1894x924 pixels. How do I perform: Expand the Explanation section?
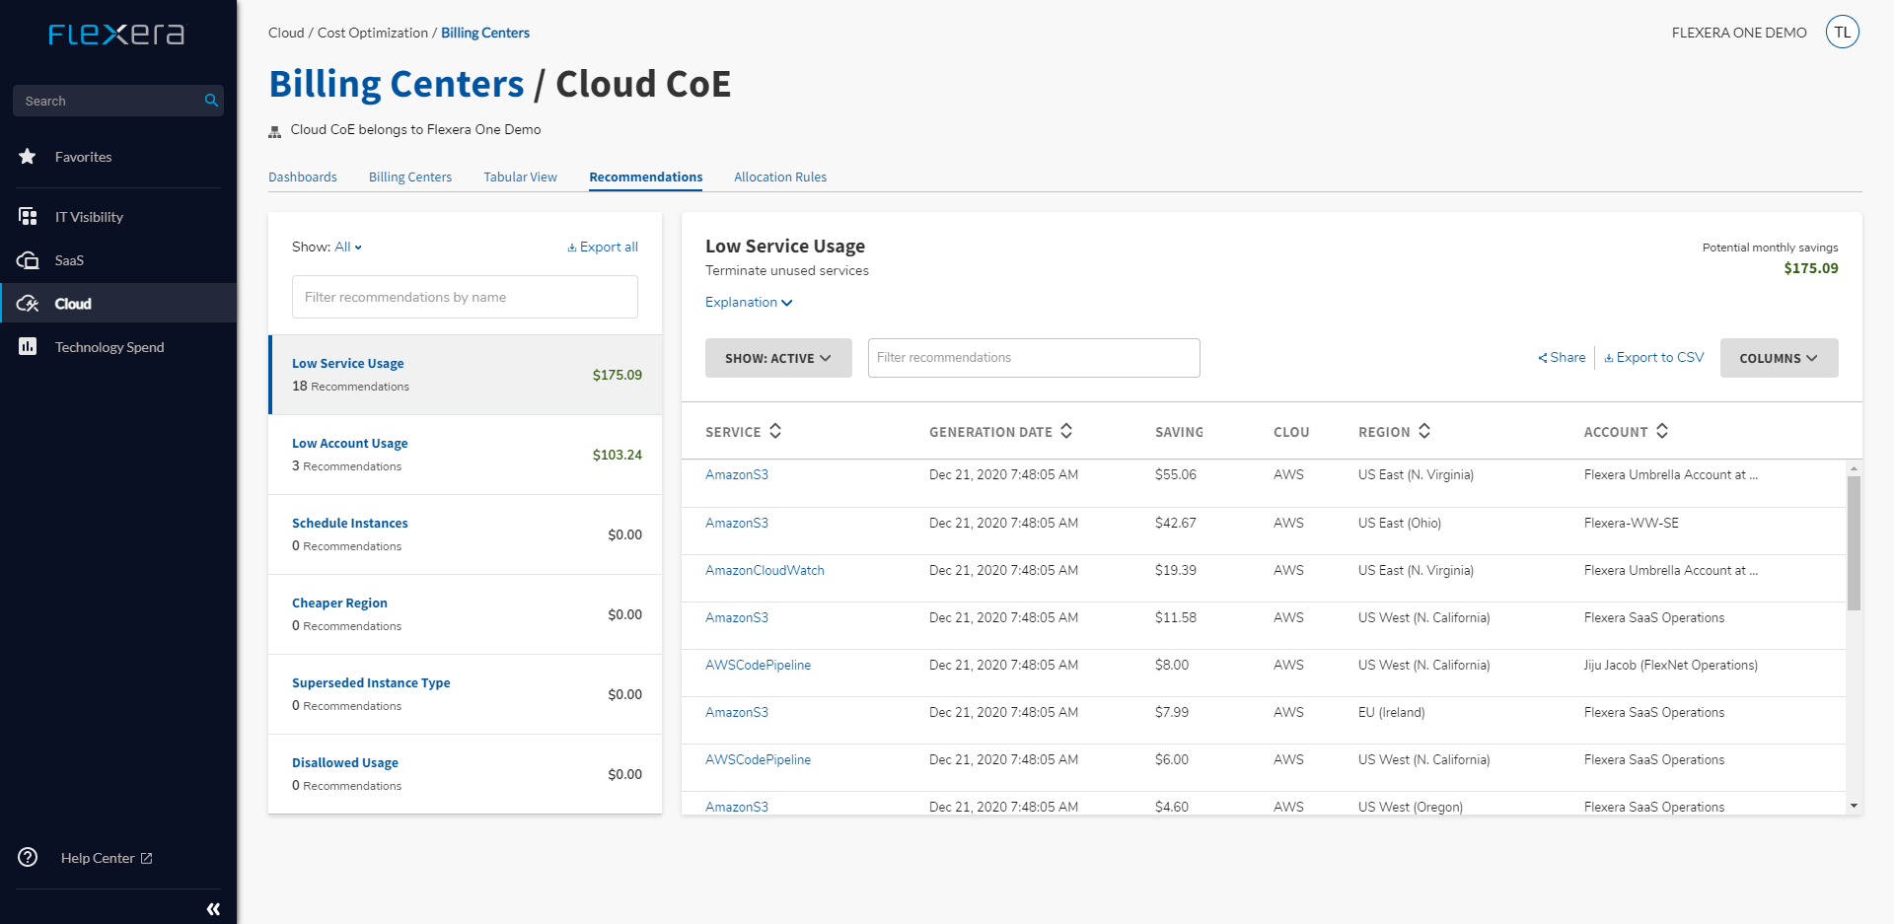coord(749,303)
